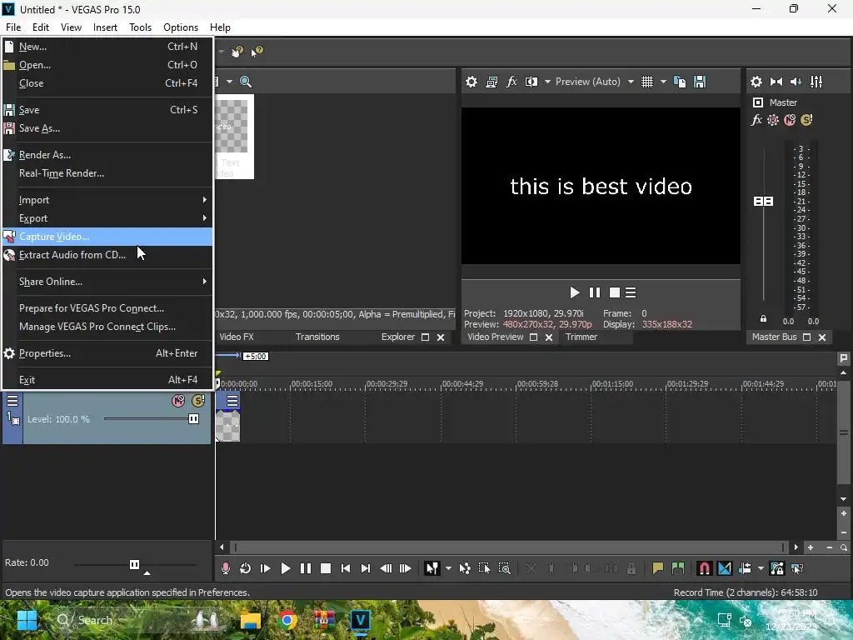Expand Auto Ripple mode dropdown arrow
This screenshot has width=853, height=640.
761,568
